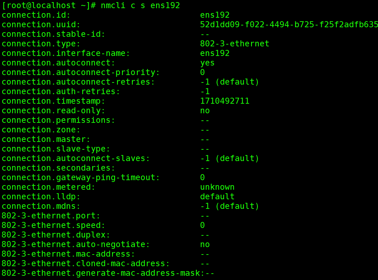Viewport: 378px width, 280px height.
Task: Click the connection.lldp value default
Action: (x=217, y=196)
